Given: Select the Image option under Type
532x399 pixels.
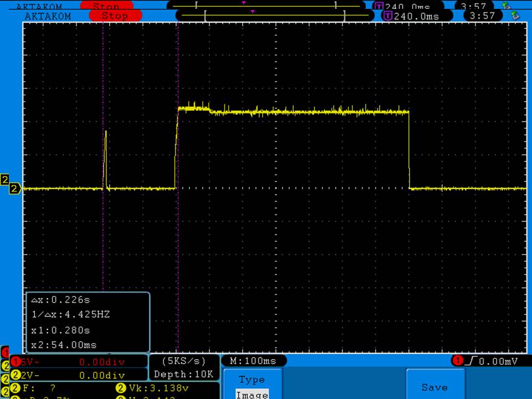Looking at the screenshot, I should 252,394.
